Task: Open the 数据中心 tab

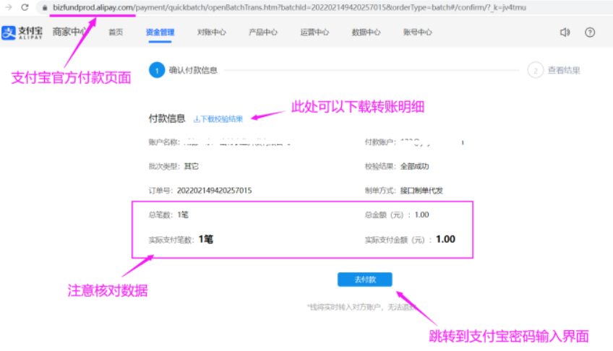Action: (366, 32)
